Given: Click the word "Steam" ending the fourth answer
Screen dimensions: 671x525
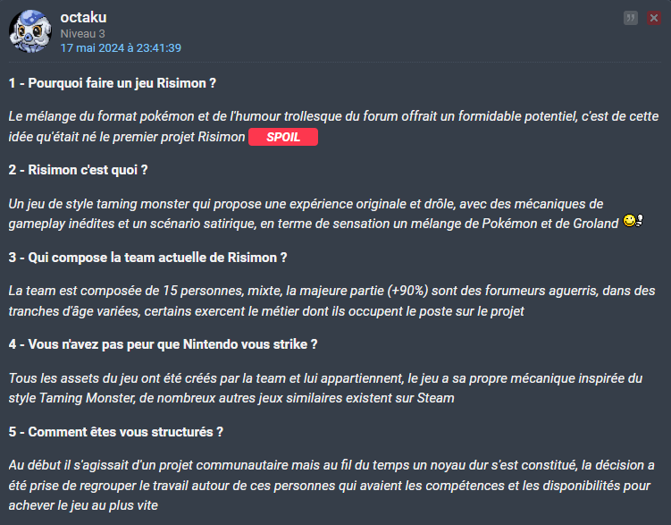Looking at the screenshot, I should [x=435, y=397].
